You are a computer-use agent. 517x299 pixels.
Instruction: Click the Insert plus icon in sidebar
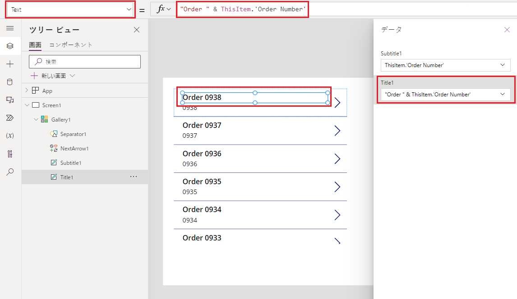coord(10,64)
